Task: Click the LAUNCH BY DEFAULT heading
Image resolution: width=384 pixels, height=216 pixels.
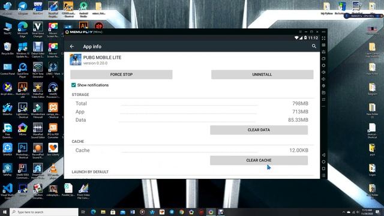Action: click(x=90, y=172)
